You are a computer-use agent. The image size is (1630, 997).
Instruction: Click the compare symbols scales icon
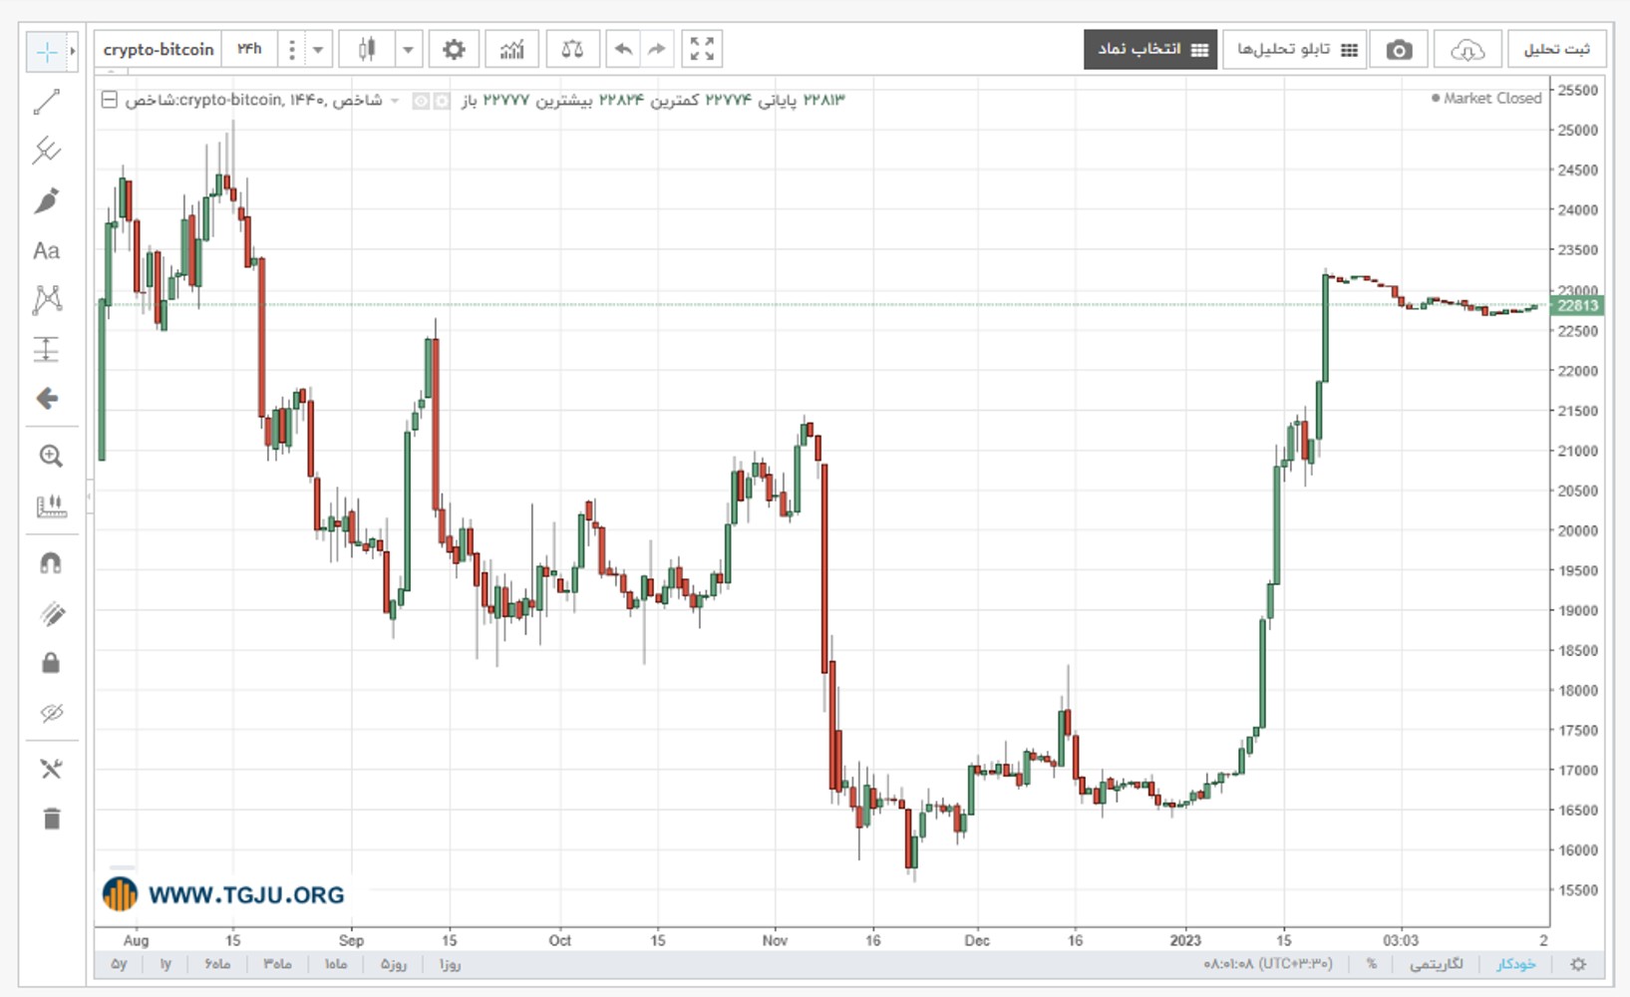click(x=572, y=49)
